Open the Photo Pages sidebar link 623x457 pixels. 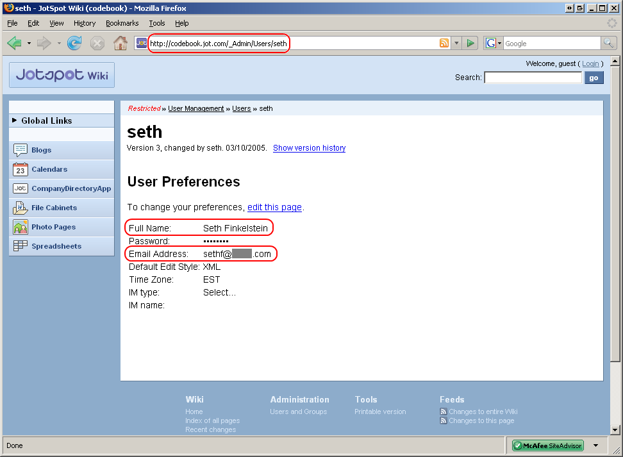pos(53,227)
